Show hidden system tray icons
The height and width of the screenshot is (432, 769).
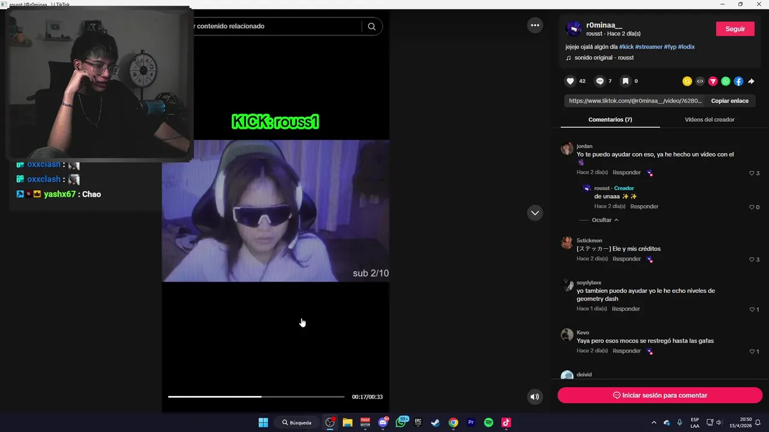[654, 422]
